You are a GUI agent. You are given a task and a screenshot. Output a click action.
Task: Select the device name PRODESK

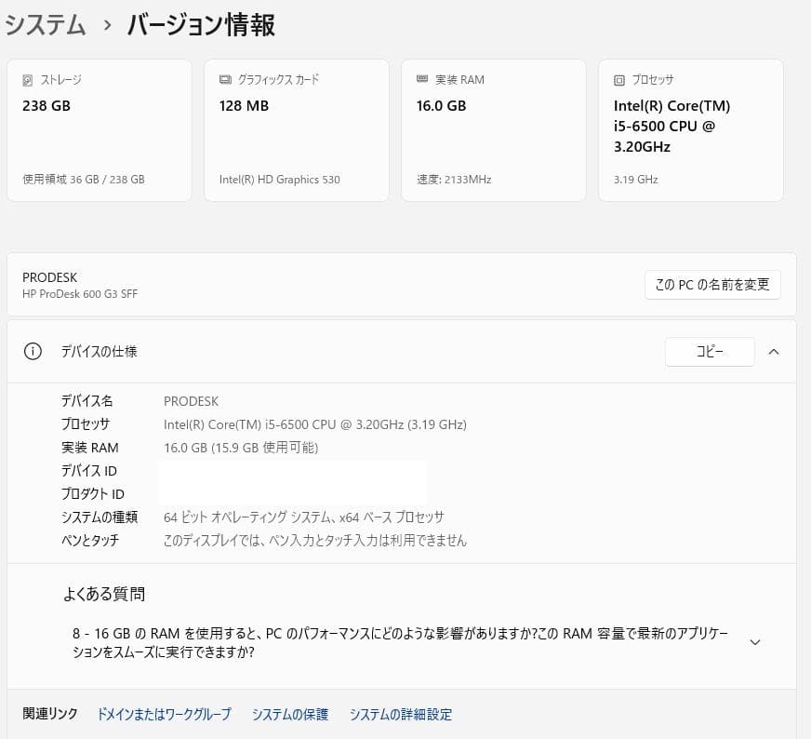pyautogui.click(x=191, y=401)
